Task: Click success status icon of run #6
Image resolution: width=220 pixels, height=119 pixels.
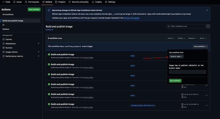Action: 49,54
